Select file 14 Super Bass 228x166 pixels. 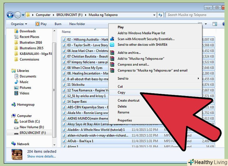point(85,102)
